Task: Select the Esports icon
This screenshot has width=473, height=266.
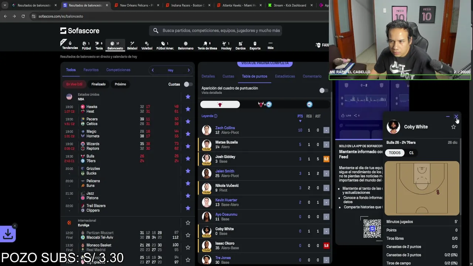Action: click(x=255, y=45)
